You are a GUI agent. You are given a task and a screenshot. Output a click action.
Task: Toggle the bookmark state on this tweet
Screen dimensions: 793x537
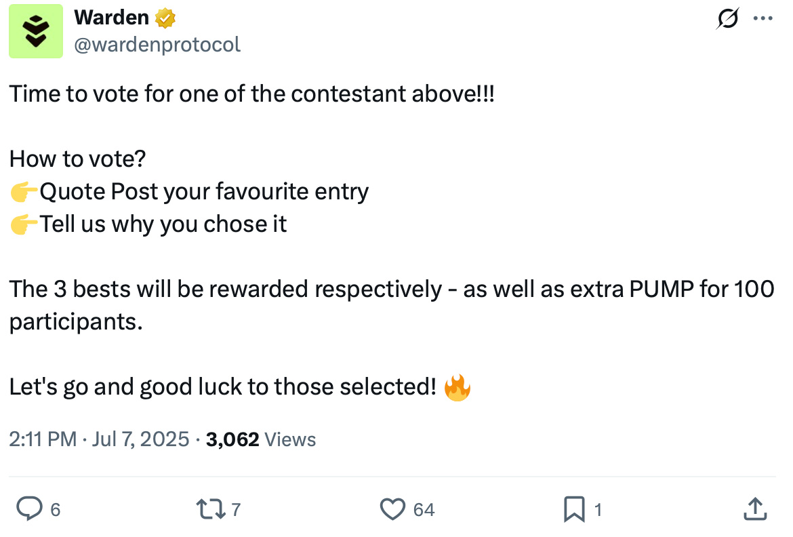pos(575,509)
